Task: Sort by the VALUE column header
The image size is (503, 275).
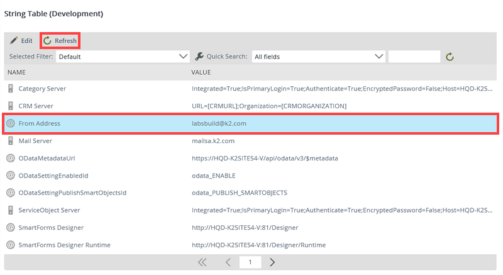Action: click(201, 72)
